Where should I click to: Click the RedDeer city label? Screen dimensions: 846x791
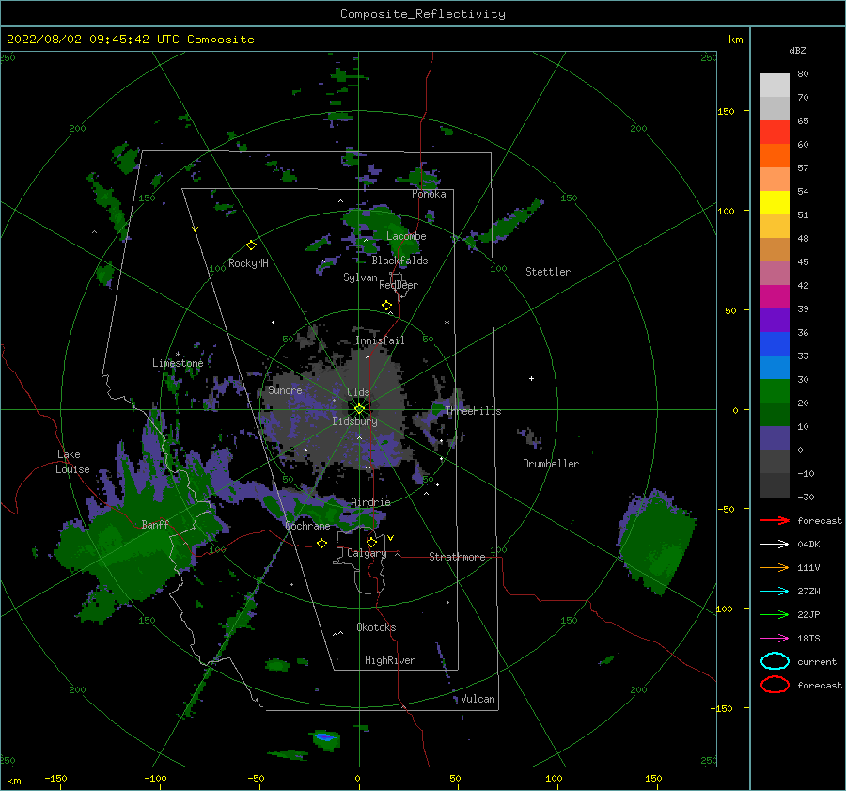399,285
